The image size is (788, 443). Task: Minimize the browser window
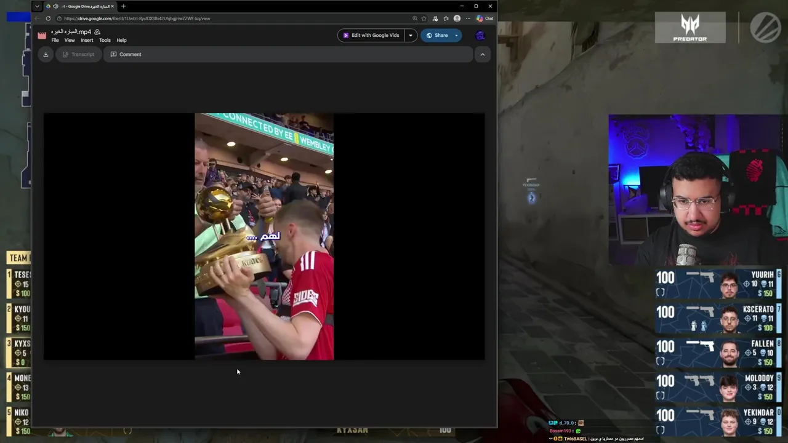462,6
